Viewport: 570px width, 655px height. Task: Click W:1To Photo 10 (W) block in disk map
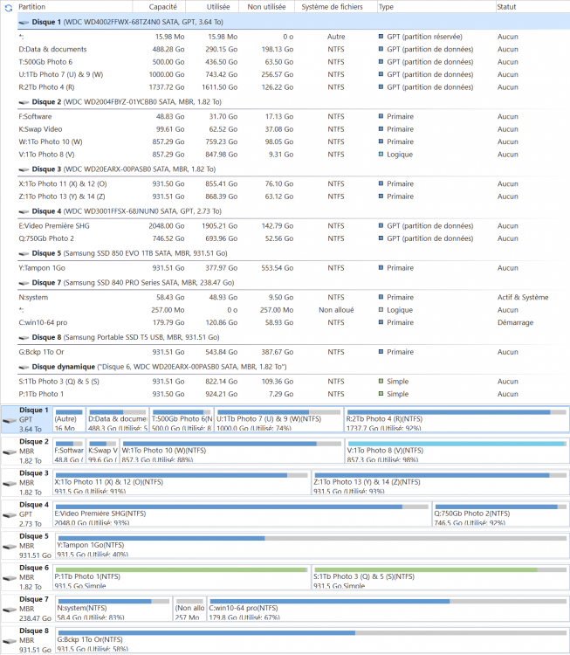point(232,452)
